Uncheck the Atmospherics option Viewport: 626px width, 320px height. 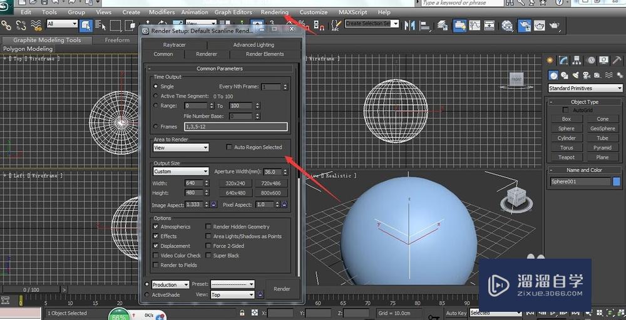coord(156,227)
